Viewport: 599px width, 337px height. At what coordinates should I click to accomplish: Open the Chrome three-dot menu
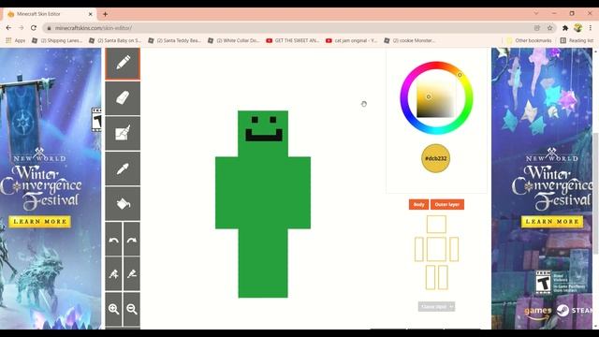[x=591, y=28]
